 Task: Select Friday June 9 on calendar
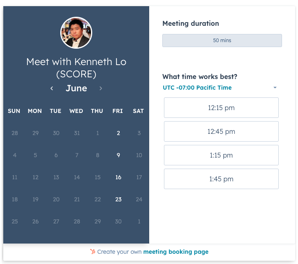(118, 155)
